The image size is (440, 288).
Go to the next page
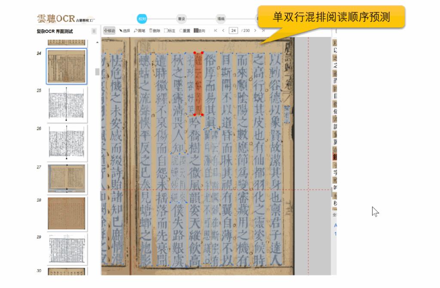(x=255, y=30)
